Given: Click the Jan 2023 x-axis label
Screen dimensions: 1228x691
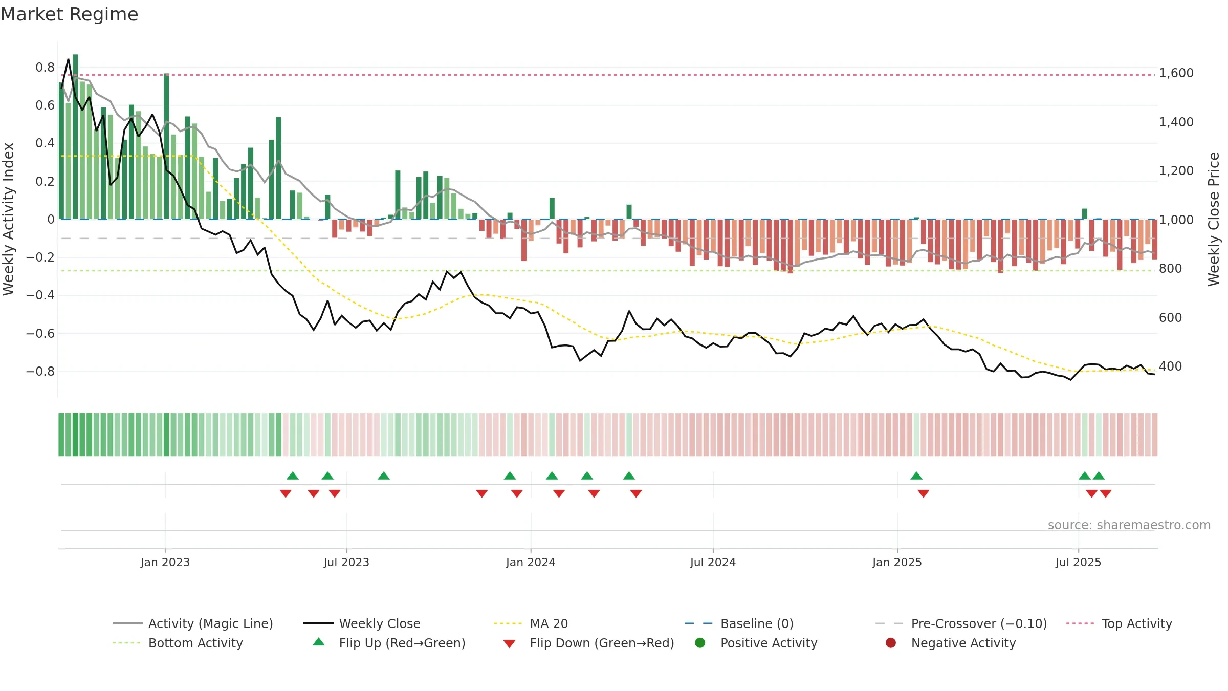Looking at the screenshot, I should tap(165, 562).
